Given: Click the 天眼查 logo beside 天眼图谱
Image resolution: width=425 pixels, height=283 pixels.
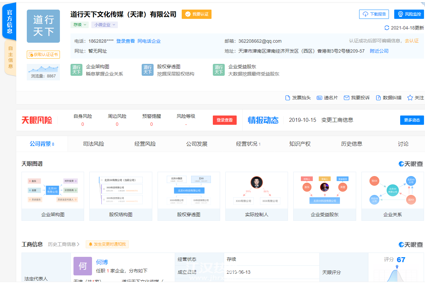Looking at the screenshot, I should point(411,164).
